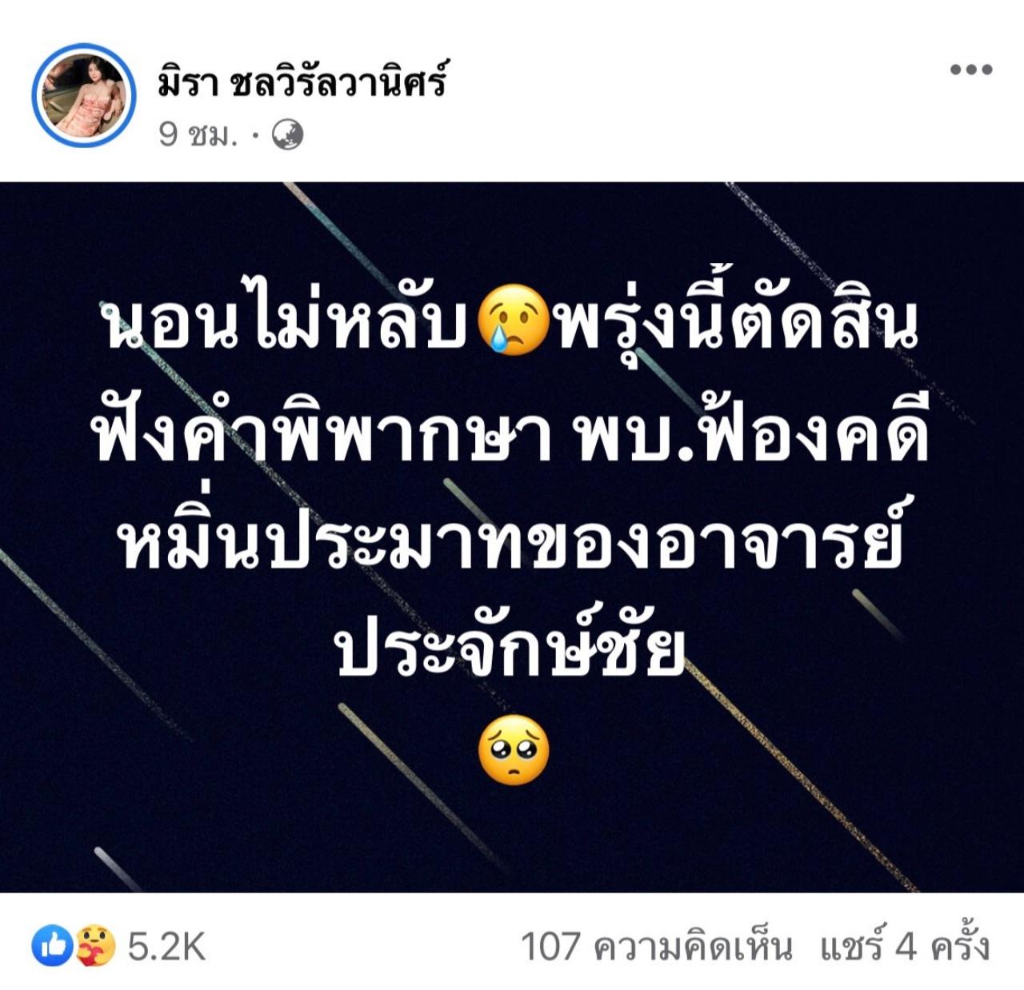
Task: View the แชร์ 4 ครั้ง share list
Action: tap(904, 947)
